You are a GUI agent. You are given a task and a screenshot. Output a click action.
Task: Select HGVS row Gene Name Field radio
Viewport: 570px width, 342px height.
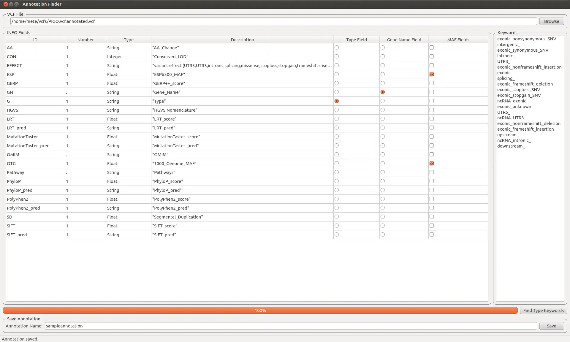click(382, 110)
